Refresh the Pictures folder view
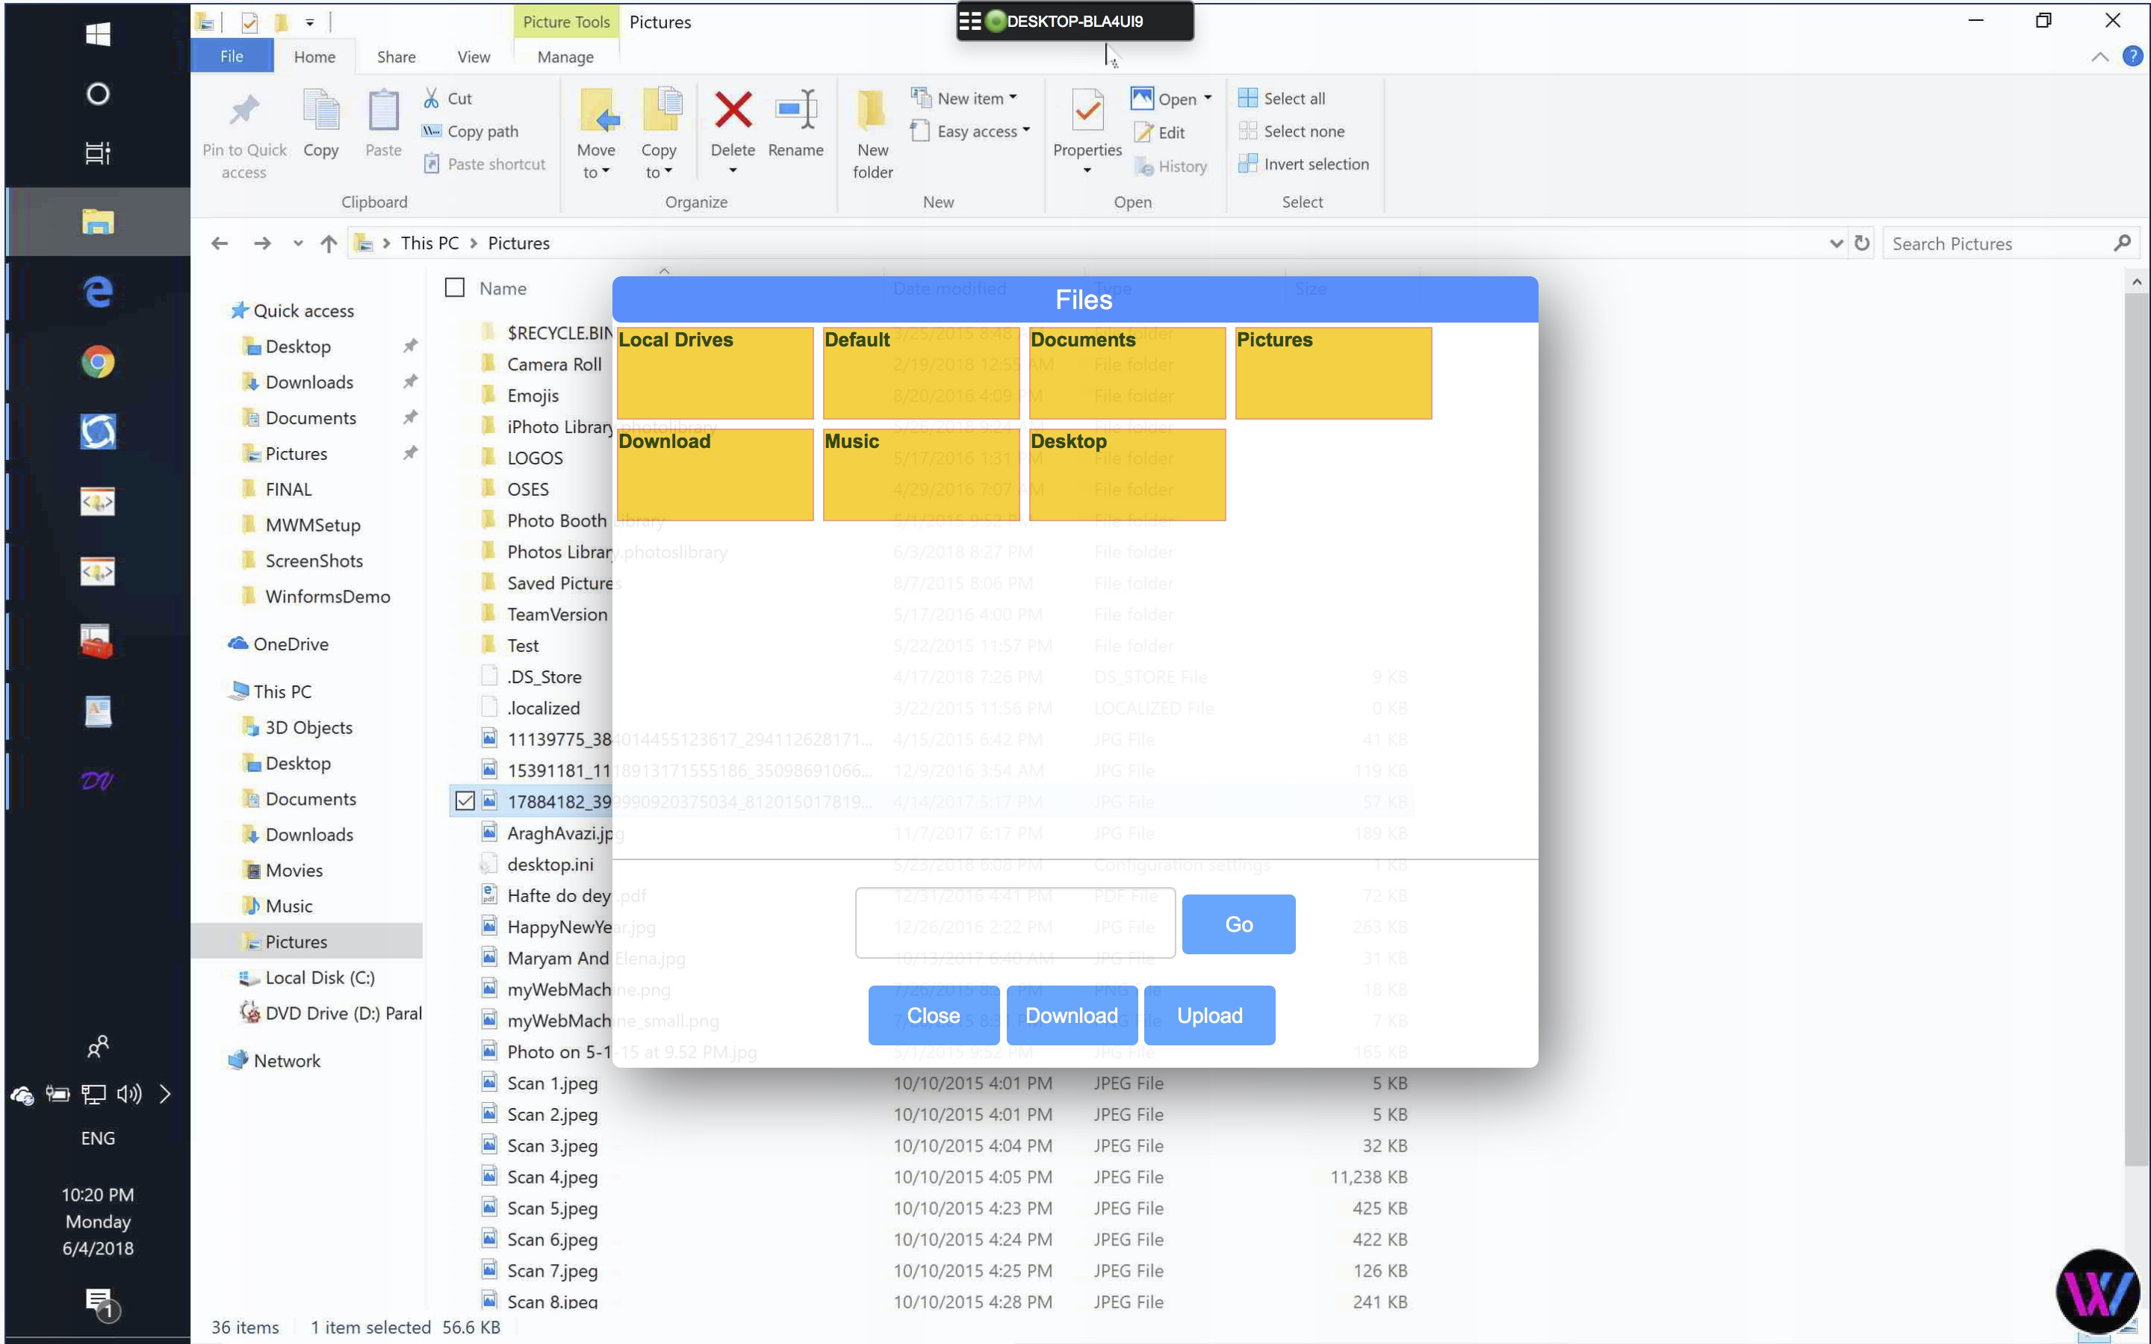The width and height of the screenshot is (2151, 1344). (1861, 243)
